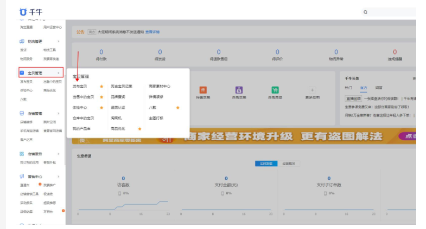The width and height of the screenshot is (426, 229).
Task: Switch to the 问答 news tab
Action: coord(379,88)
